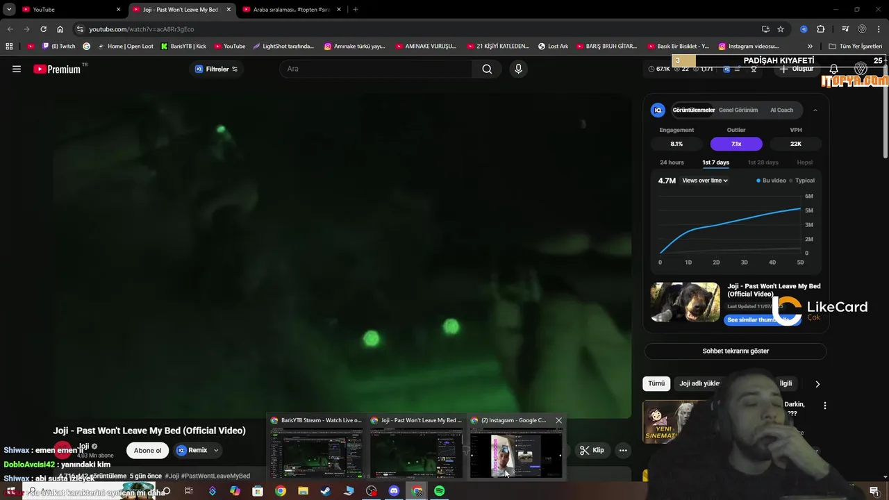Close the Instagram window preview
Image resolution: width=889 pixels, height=500 pixels.
[558, 420]
